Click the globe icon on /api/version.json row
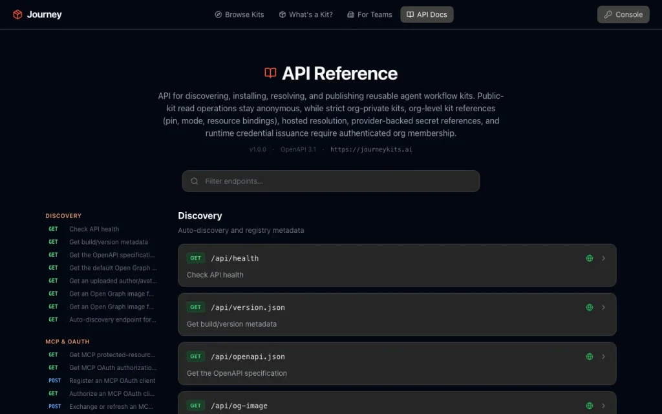Viewport: 662px width, 414px height. point(590,307)
